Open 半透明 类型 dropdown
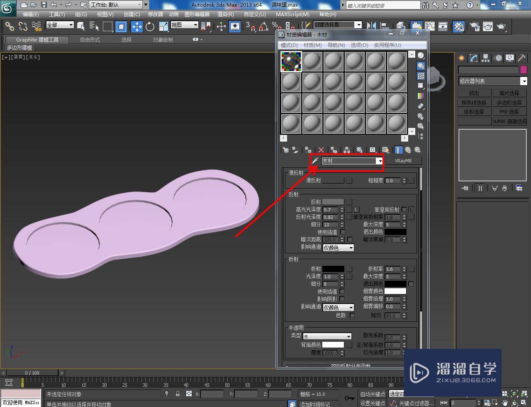531x407 pixels. [327, 336]
